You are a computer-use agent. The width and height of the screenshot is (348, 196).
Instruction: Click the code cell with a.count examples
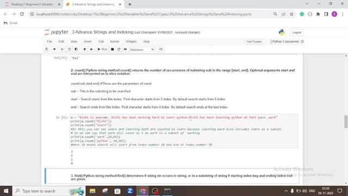(x=184, y=131)
